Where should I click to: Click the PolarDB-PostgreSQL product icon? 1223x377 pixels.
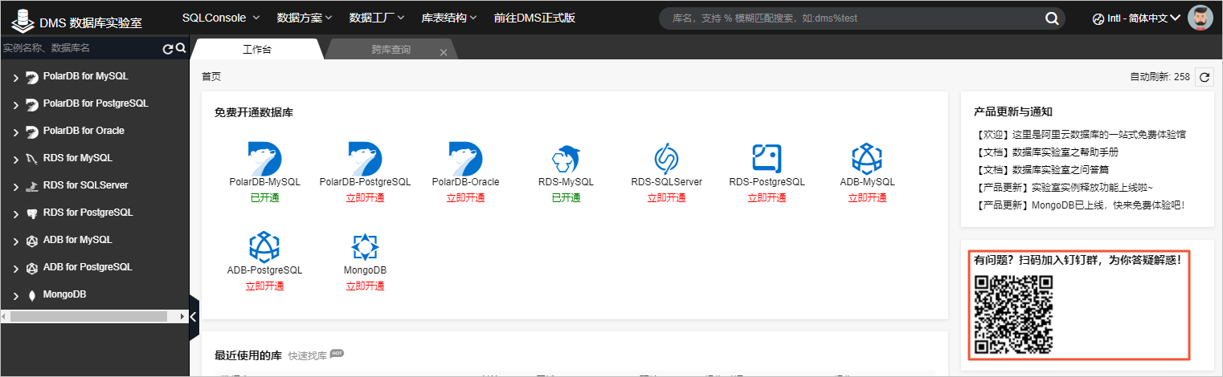[365, 158]
